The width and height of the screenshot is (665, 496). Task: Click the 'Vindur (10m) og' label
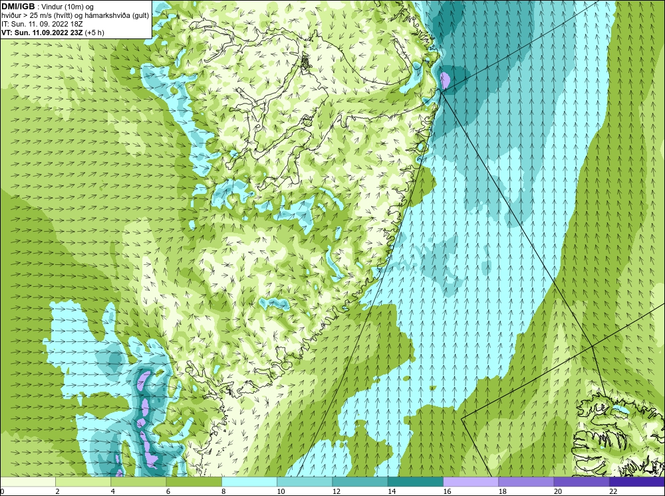[x=68, y=7]
